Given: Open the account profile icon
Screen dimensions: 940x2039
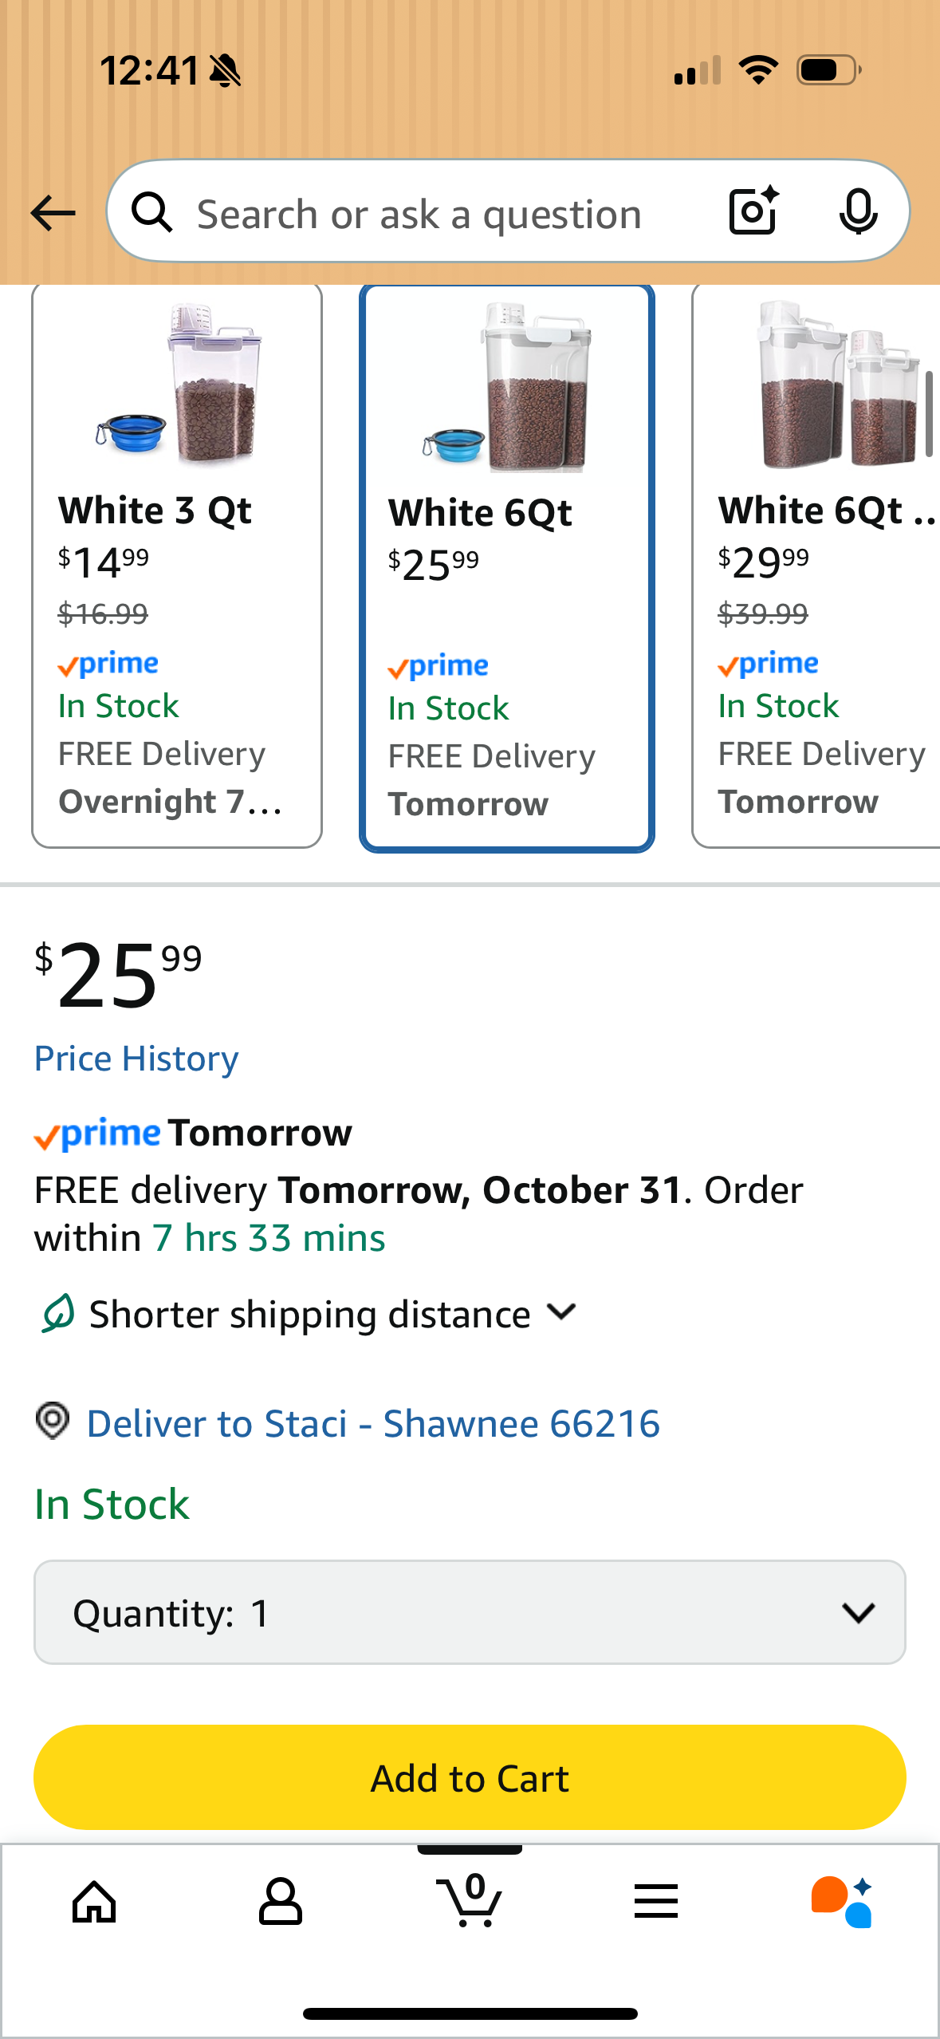Looking at the screenshot, I should [x=281, y=1902].
